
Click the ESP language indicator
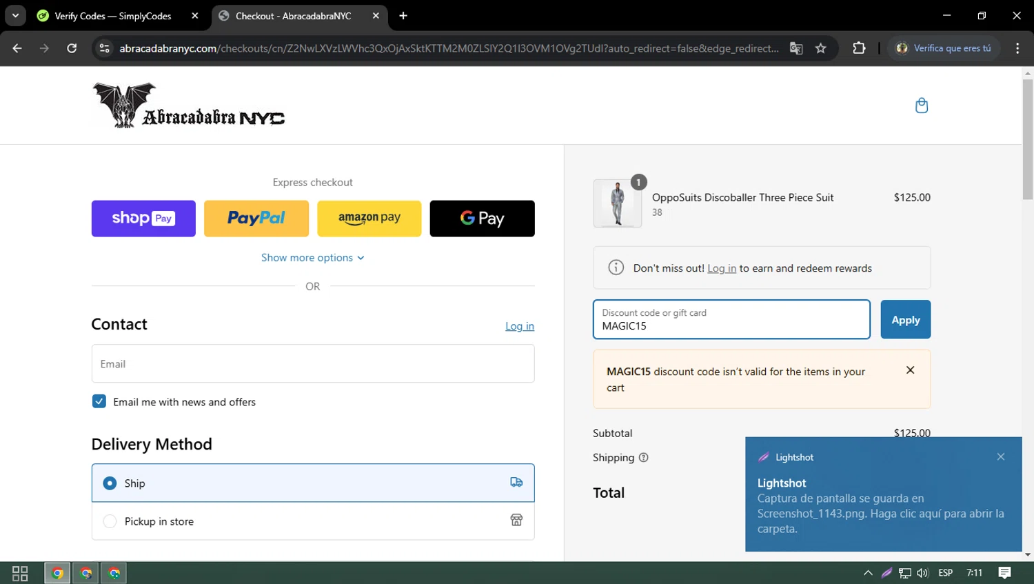[946, 573]
